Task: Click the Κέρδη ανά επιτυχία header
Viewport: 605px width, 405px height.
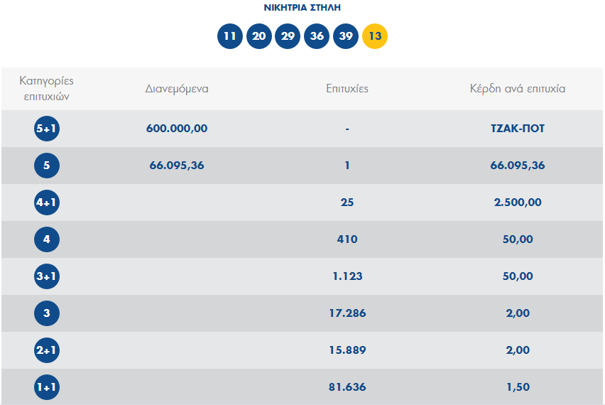Action: coord(518,89)
